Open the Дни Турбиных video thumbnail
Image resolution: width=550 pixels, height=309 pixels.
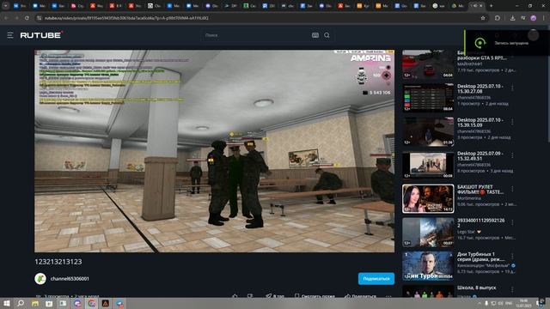point(428,265)
